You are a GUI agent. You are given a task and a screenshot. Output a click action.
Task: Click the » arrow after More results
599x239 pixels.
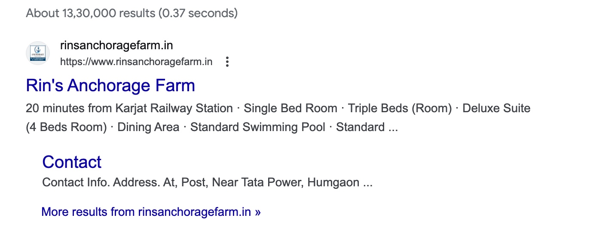click(x=257, y=212)
